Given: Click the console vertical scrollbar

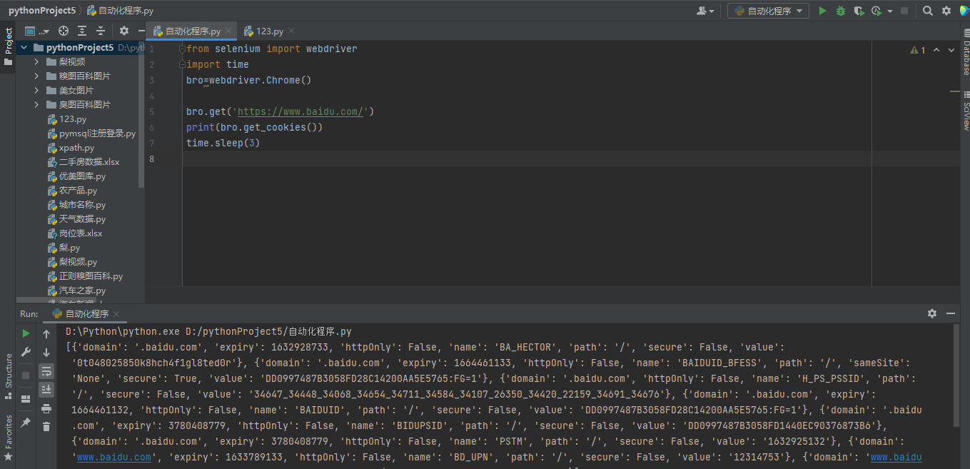Looking at the screenshot, I should (x=956, y=378).
